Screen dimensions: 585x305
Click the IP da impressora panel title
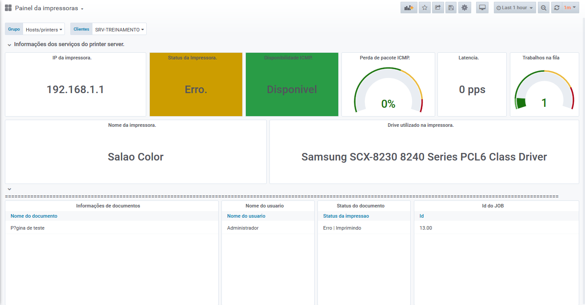pos(72,58)
